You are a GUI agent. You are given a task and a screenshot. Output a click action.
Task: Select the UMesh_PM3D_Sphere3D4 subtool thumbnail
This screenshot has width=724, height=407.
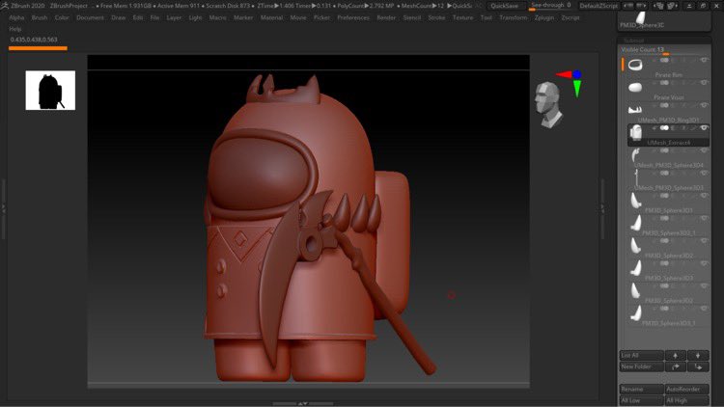tap(636, 155)
